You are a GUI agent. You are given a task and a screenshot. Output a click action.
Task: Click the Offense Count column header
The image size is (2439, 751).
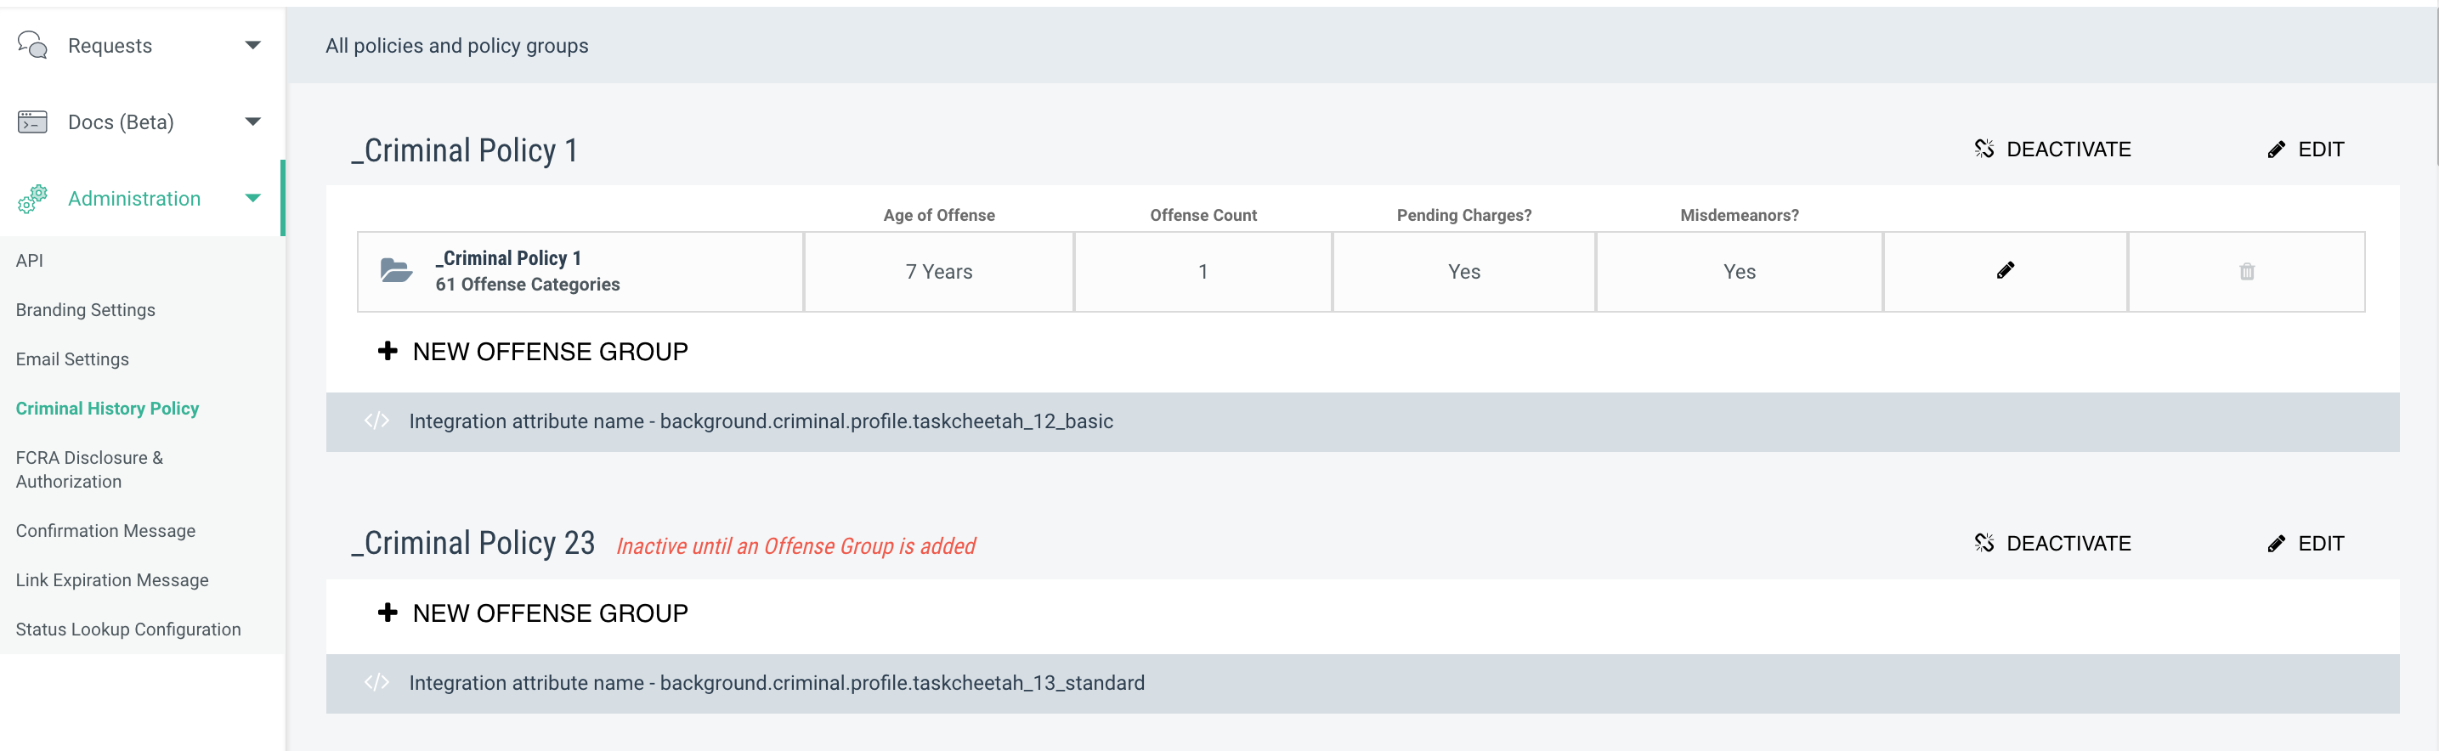1203,215
